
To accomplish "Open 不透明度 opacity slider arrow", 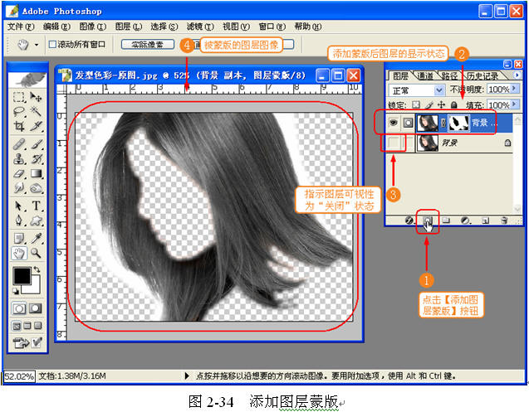I will click(x=514, y=88).
